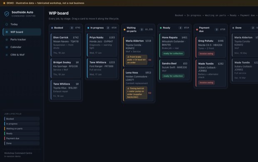Select Ready in the job lifecycle legend
The image size is (258, 162).
click(x=22, y=133)
